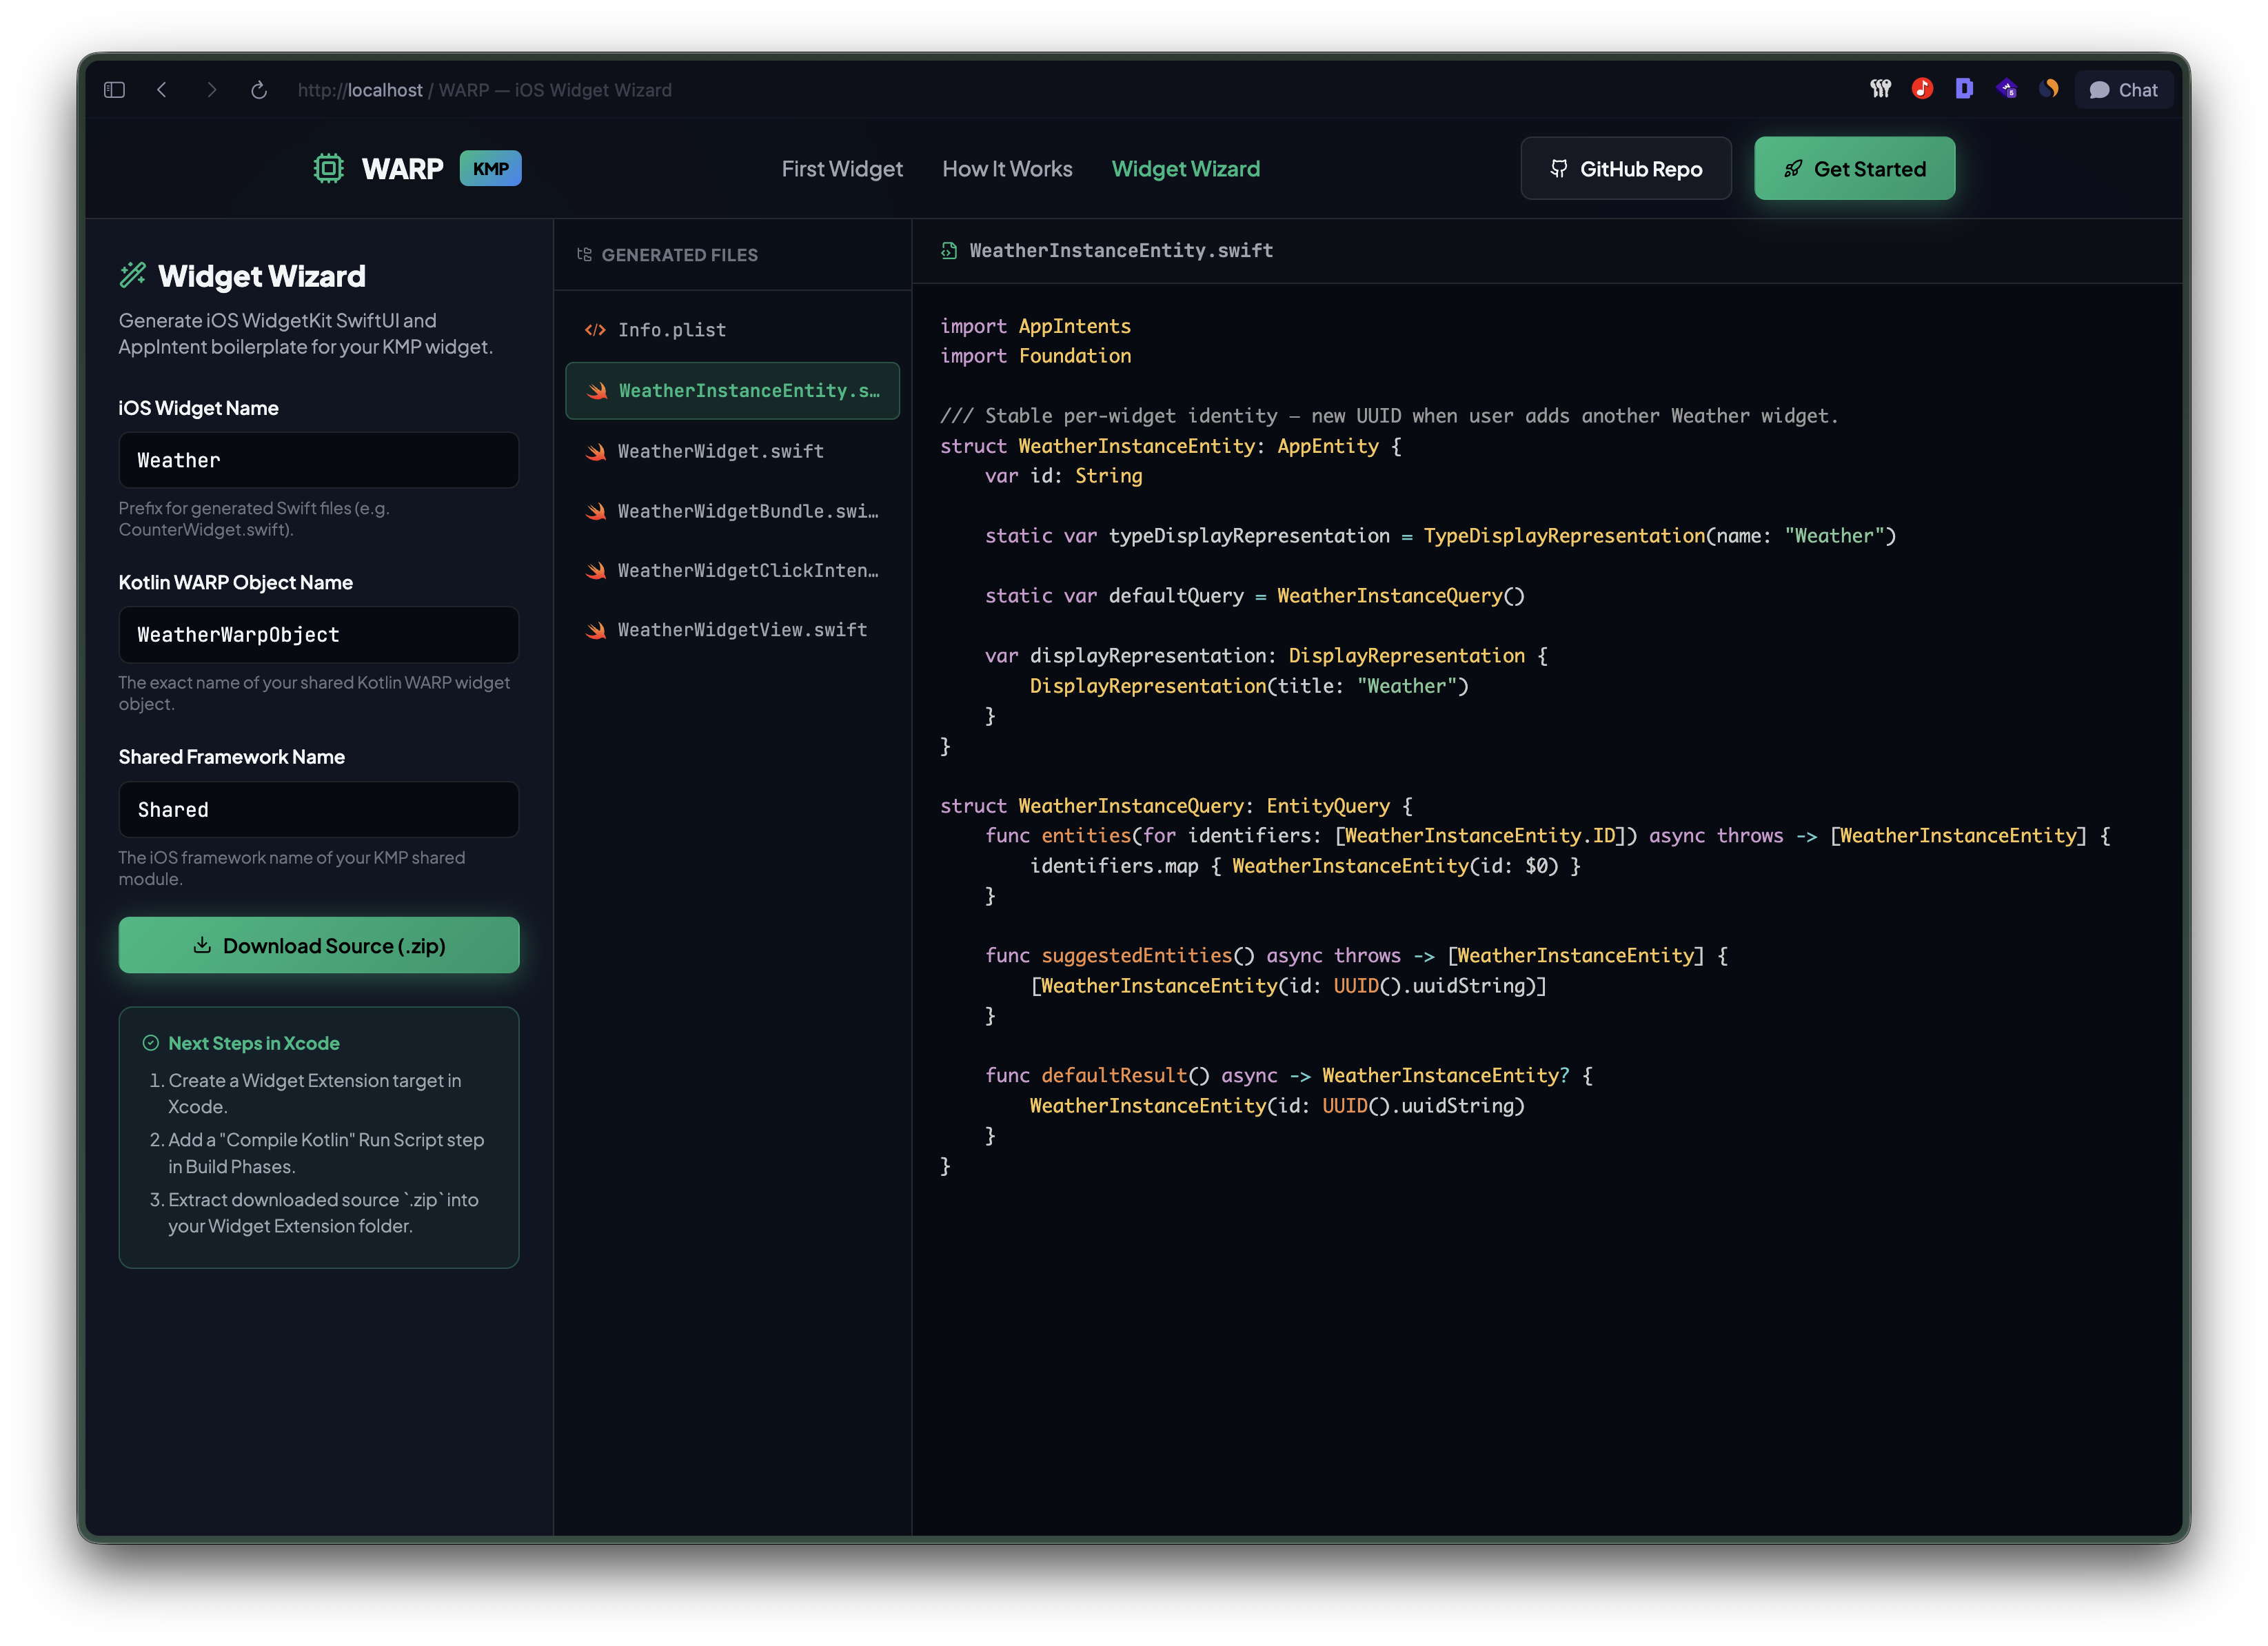Click the 'func defaultResult() async' code line
The image size is (2268, 1646).
click(1289, 1075)
